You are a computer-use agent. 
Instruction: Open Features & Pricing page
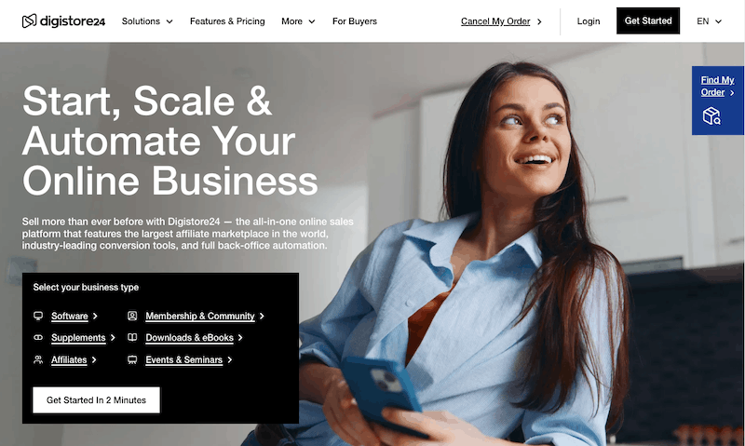click(227, 21)
